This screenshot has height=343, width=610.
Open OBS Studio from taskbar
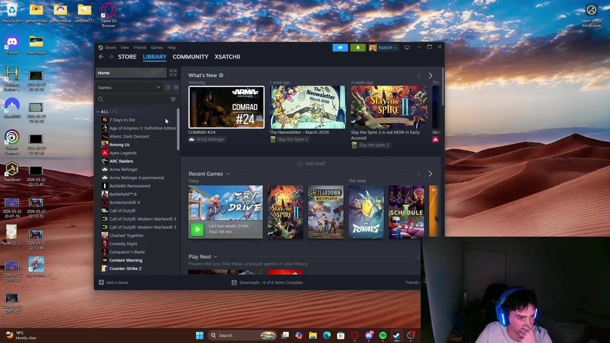point(411,335)
